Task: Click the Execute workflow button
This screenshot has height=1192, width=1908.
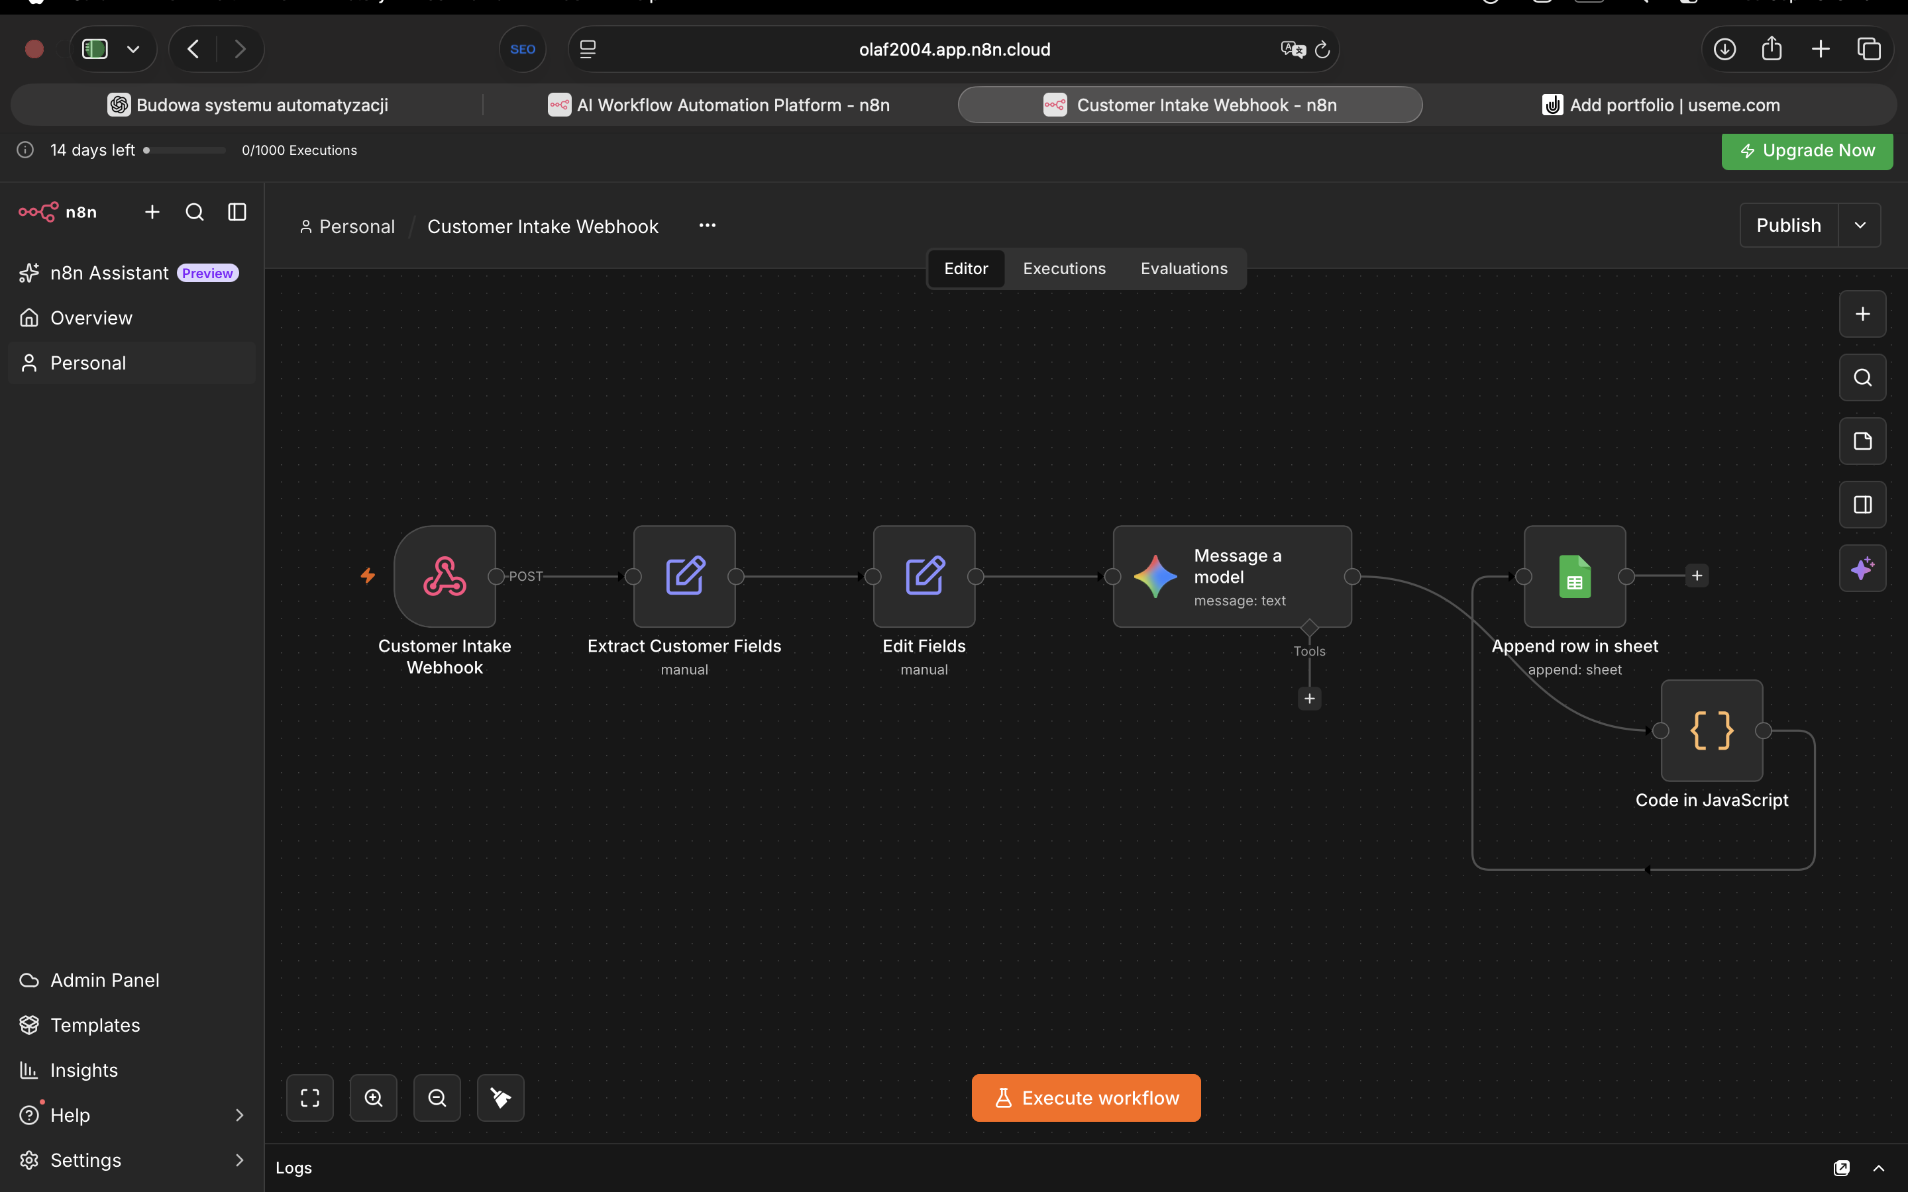Action: 1086,1097
